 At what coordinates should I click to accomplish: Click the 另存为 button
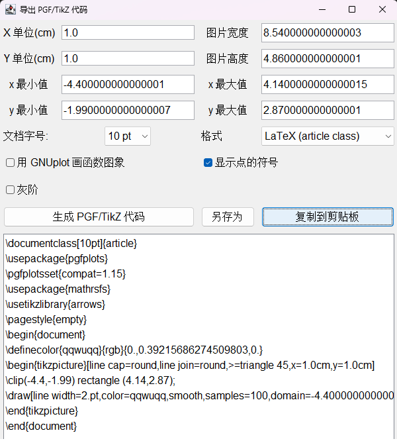[x=228, y=217]
